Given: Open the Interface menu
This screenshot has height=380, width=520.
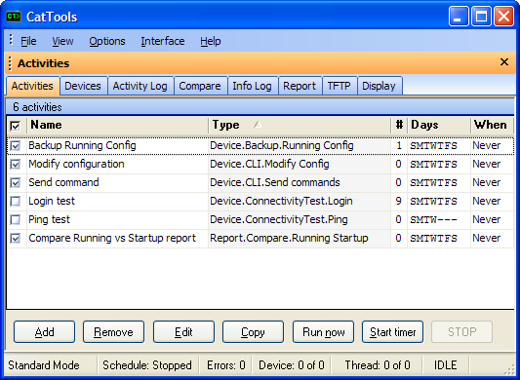Looking at the screenshot, I should coord(163,41).
